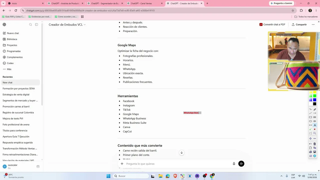Open the three-dot conversation options menu
This screenshot has width=320, height=180.
(313, 24)
